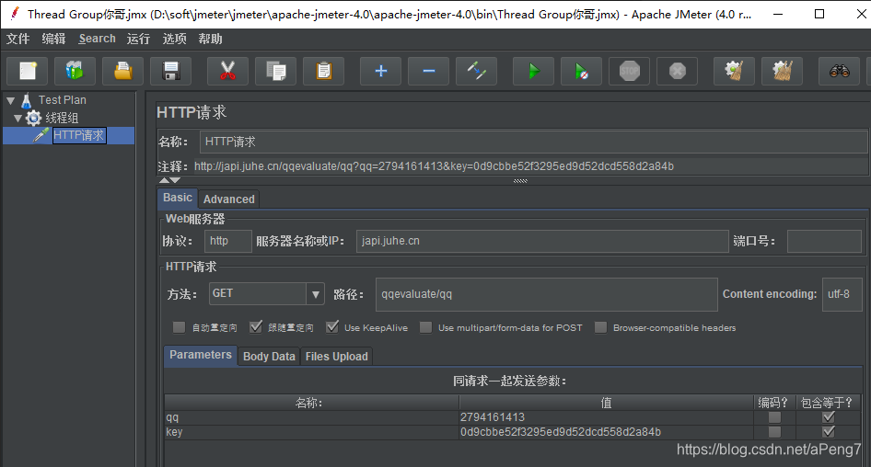Open the Templates toolbar icon
The image size is (871, 467).
(x=75, y=71)
